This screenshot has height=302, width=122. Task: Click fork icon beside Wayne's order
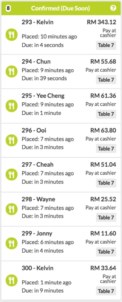click(x=11, y=209)
